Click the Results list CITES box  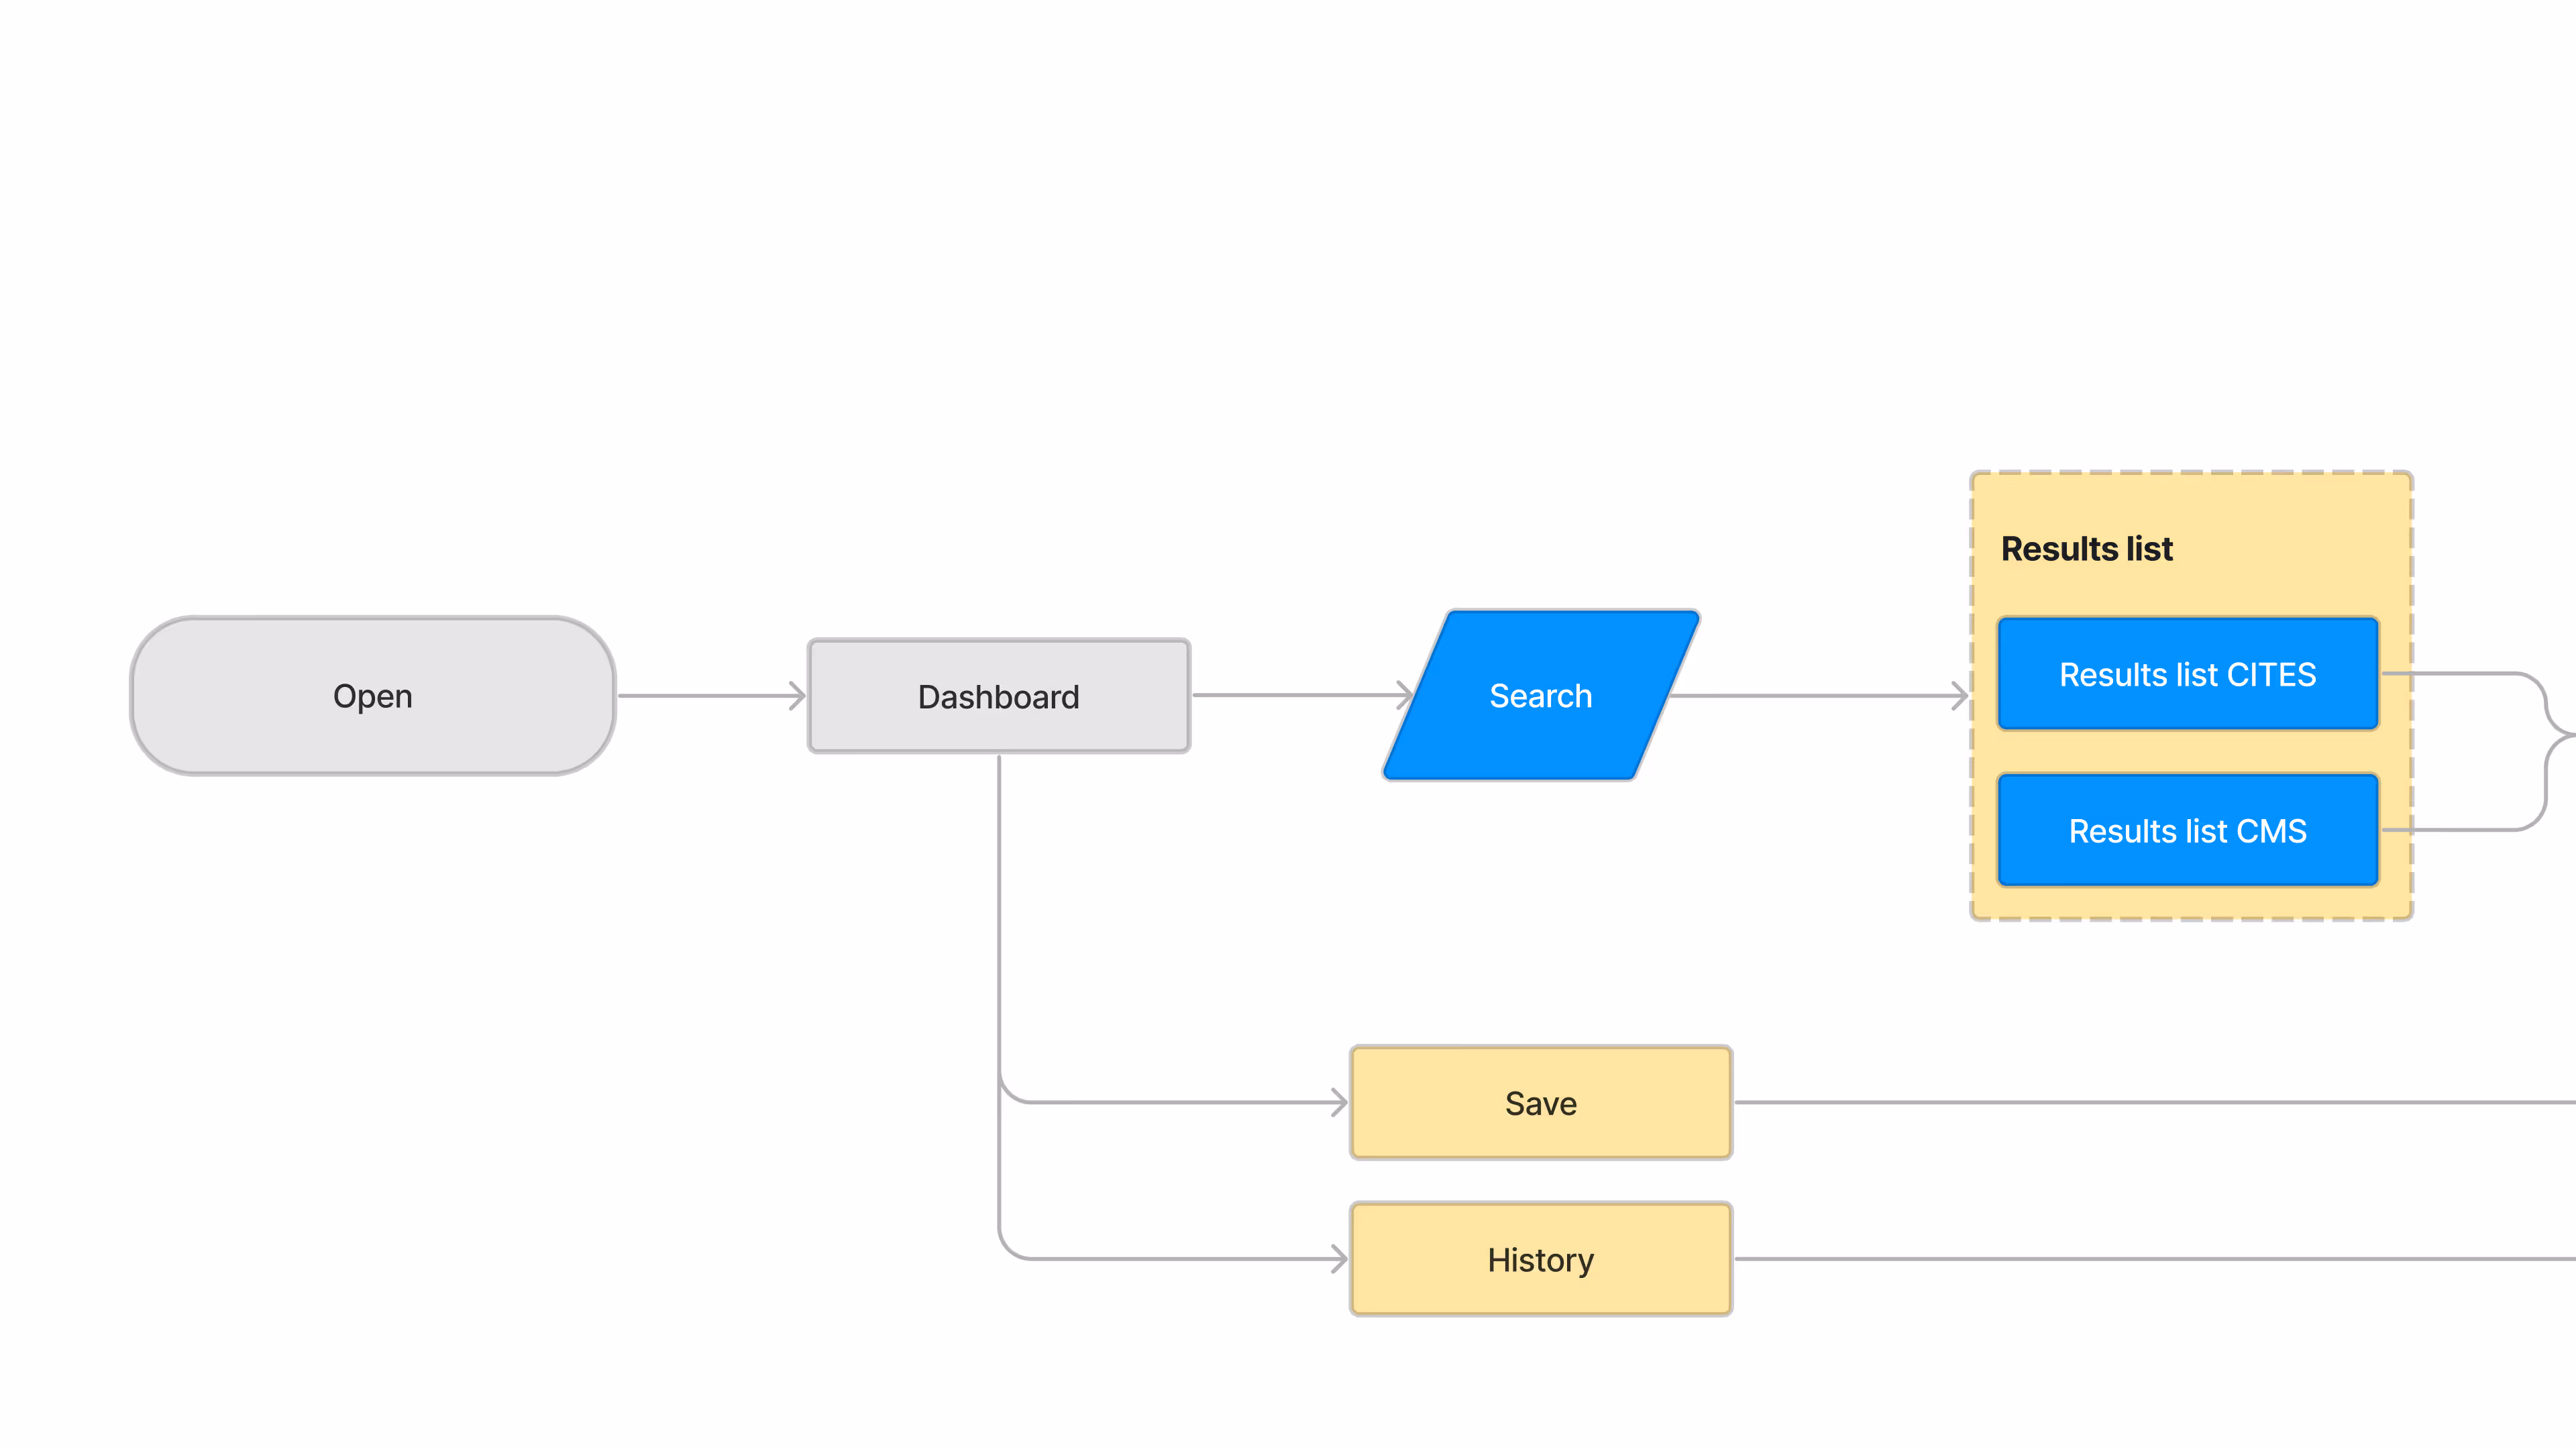click(x=2187, y=675)
